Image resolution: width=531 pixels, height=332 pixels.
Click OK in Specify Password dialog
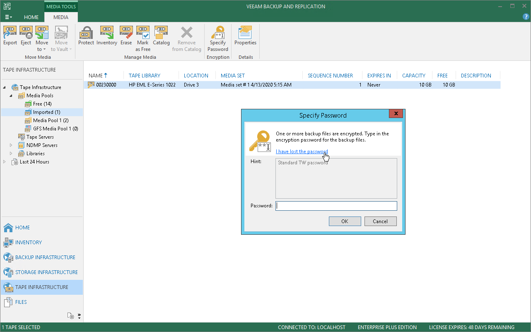click(x=345, y=221)
